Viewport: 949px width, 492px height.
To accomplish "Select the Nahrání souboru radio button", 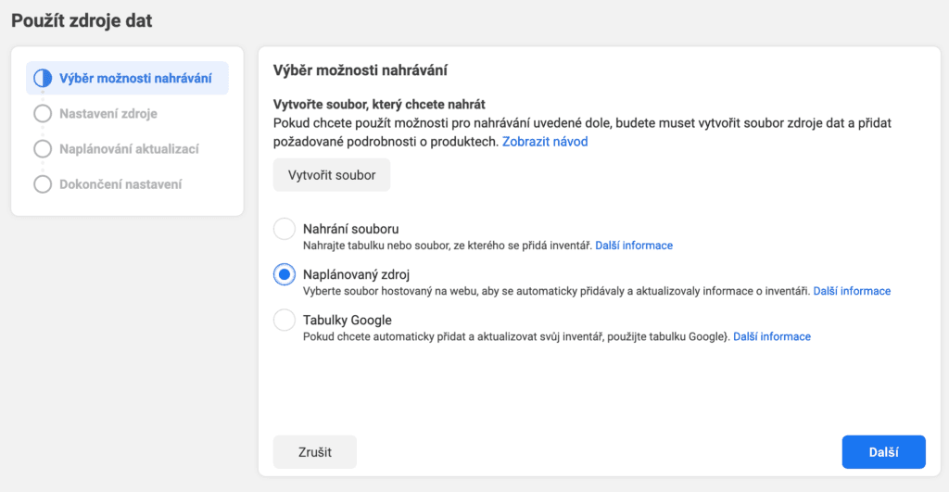I will click(x=284, y=229).
